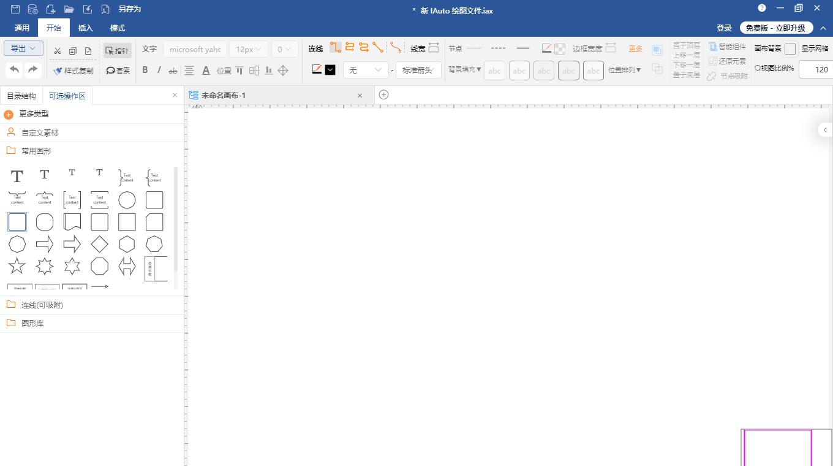The image size is (833, 466).
Task: Click the new file icon in title bar
Action: (x=51, y=9)
